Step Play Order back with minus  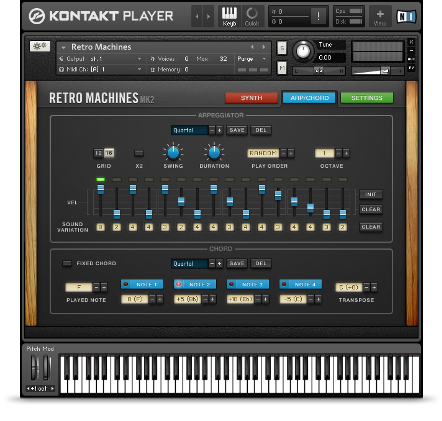[x=284, y=153]
